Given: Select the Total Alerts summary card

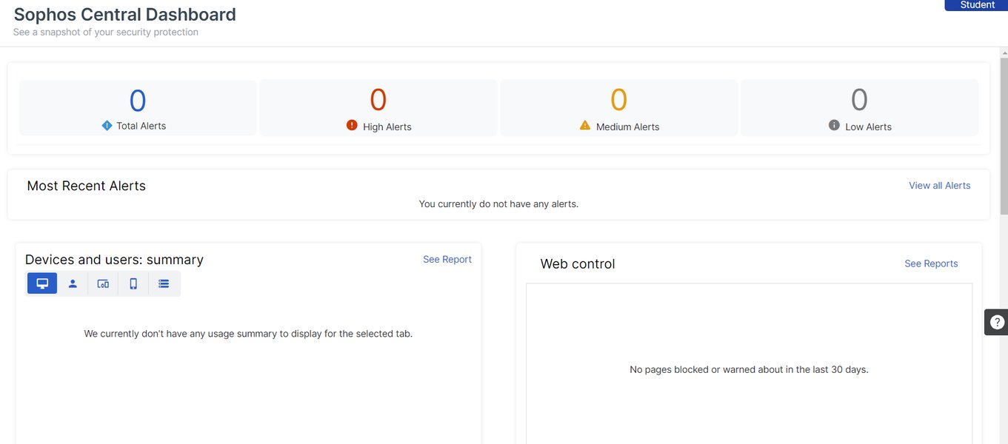Looking at the screenshot, I should pos(136,107).
